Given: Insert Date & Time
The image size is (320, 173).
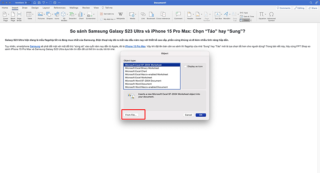Looking at the screenshot, I should coord(247,17).
